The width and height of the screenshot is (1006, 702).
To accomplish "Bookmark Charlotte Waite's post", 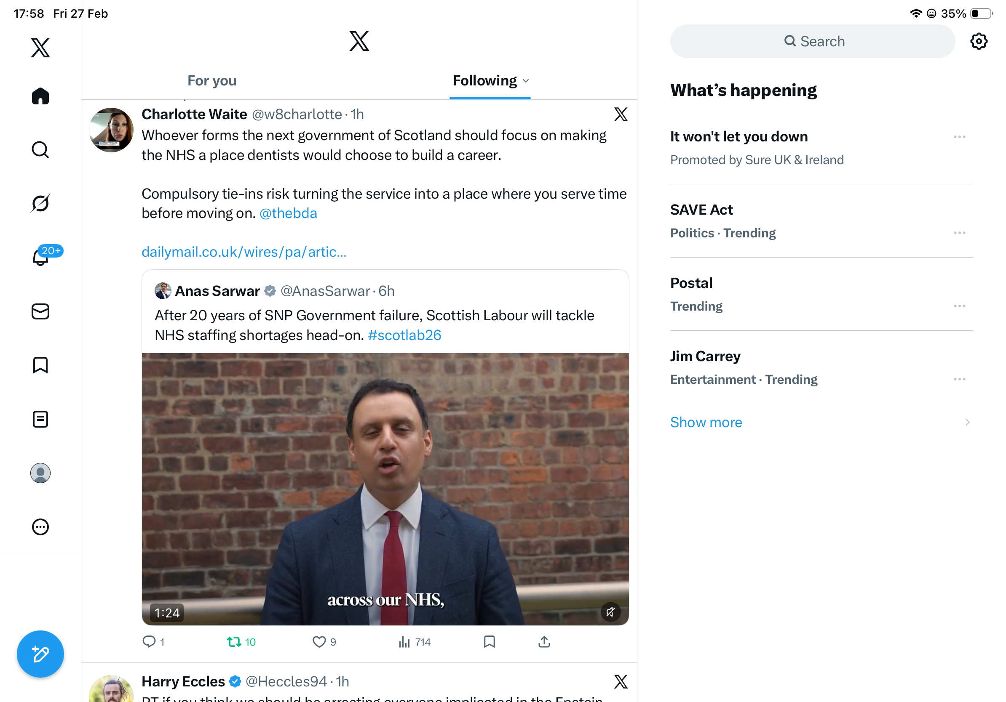I will [489, 641].
